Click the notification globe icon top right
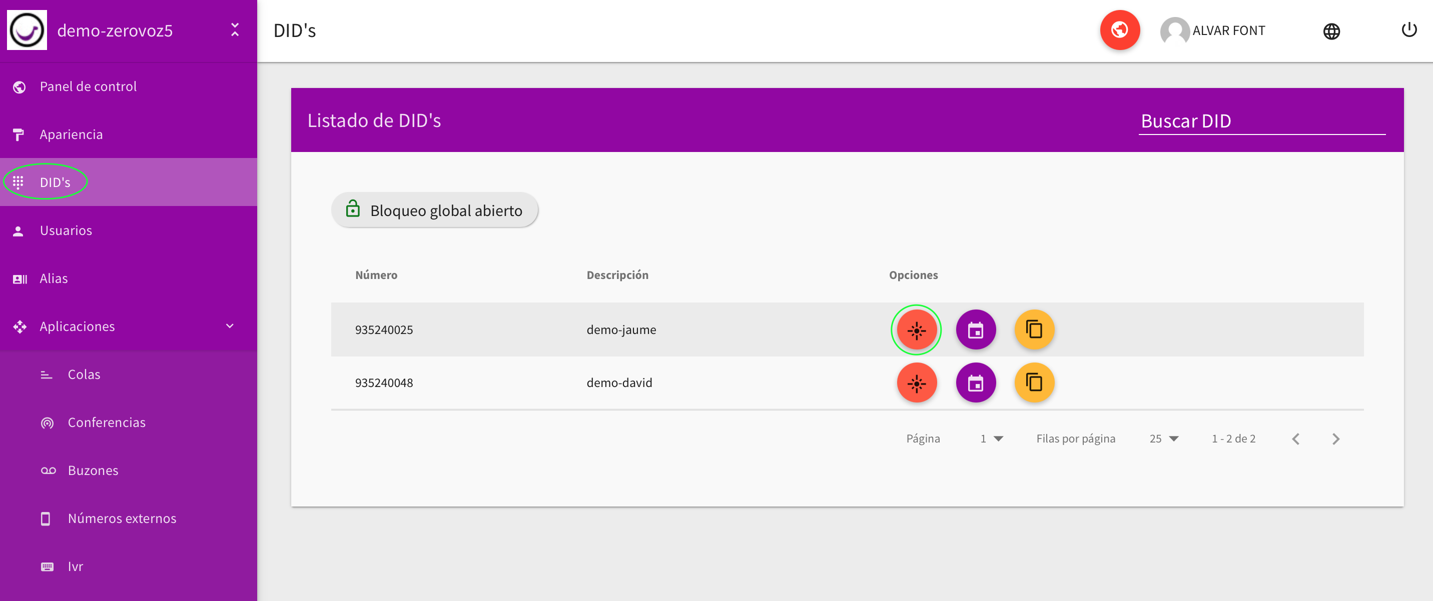Viewport: 1433px width, 601px height. [1120, 30]
